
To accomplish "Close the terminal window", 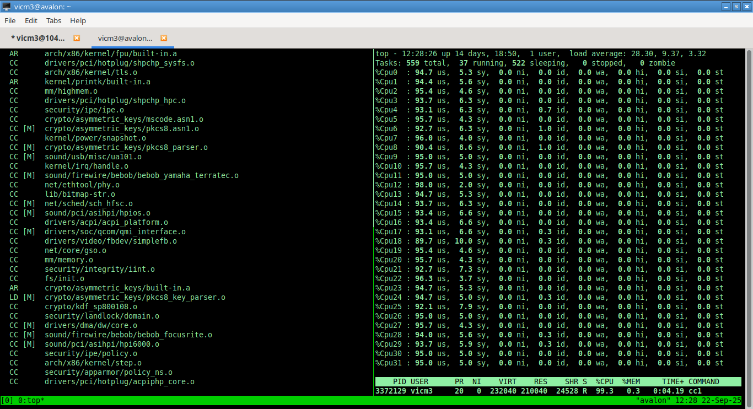I will pos(746,6).
